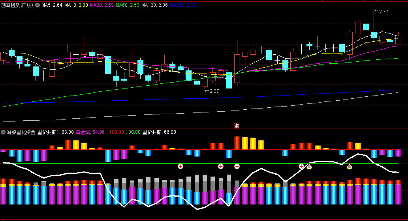The image size is (408, 221).
Task: Click the leftmost red plus signal marker
Action: [x=180, y=166]
